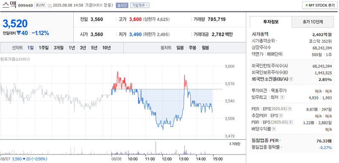Click the 12:00 marker on the time axis
The width and height of the screenshot is (339, 163).
167,159
